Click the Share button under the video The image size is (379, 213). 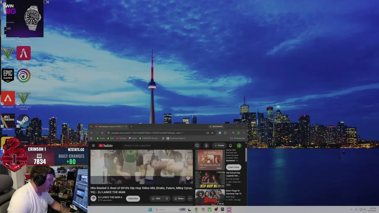(x=179, y=199)
